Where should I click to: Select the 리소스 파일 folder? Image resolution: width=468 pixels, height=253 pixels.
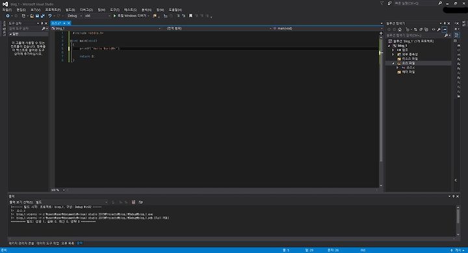(408, 59)
